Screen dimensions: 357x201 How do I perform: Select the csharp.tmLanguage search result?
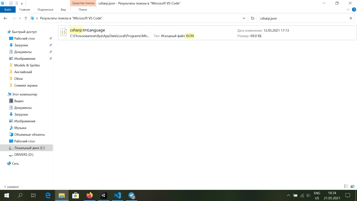pyautogui.click(x=207, y=33)
